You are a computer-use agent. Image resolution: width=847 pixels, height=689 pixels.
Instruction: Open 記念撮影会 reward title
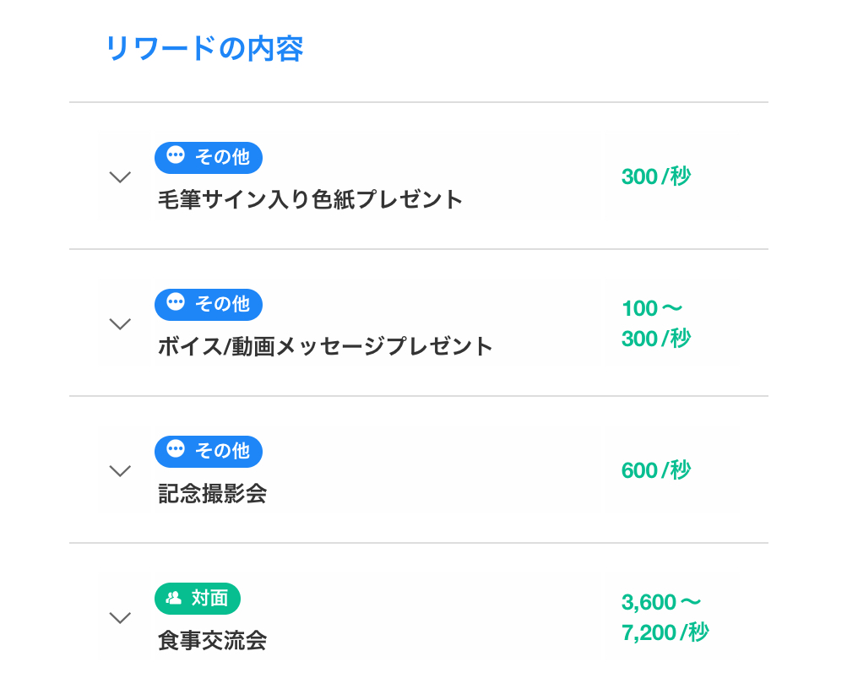(212, 494)
